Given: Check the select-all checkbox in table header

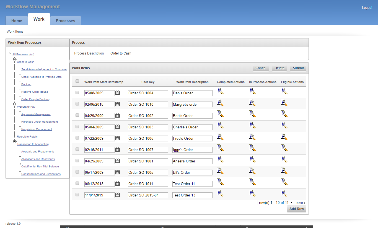Looking at the screenshot, I should click(x=77, y=81).
